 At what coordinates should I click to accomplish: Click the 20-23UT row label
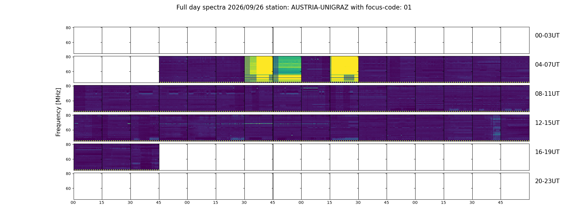click(x=547, y=181)
